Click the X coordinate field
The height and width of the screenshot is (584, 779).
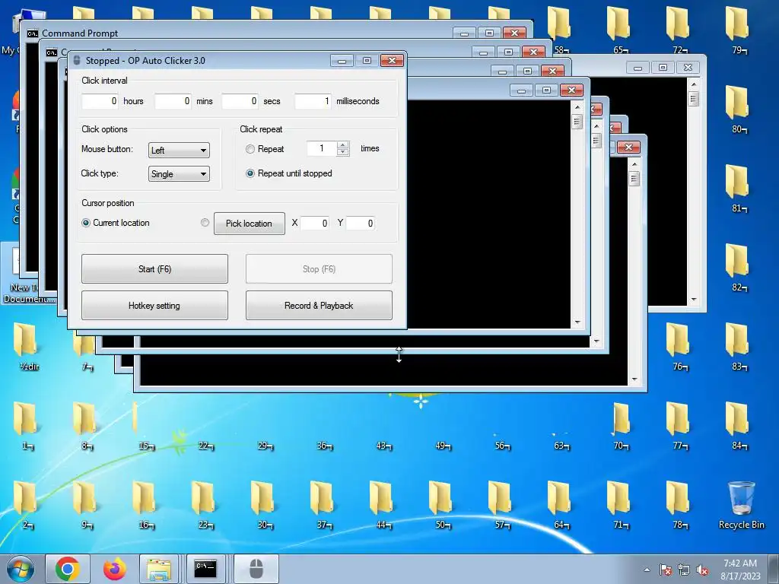314,224
